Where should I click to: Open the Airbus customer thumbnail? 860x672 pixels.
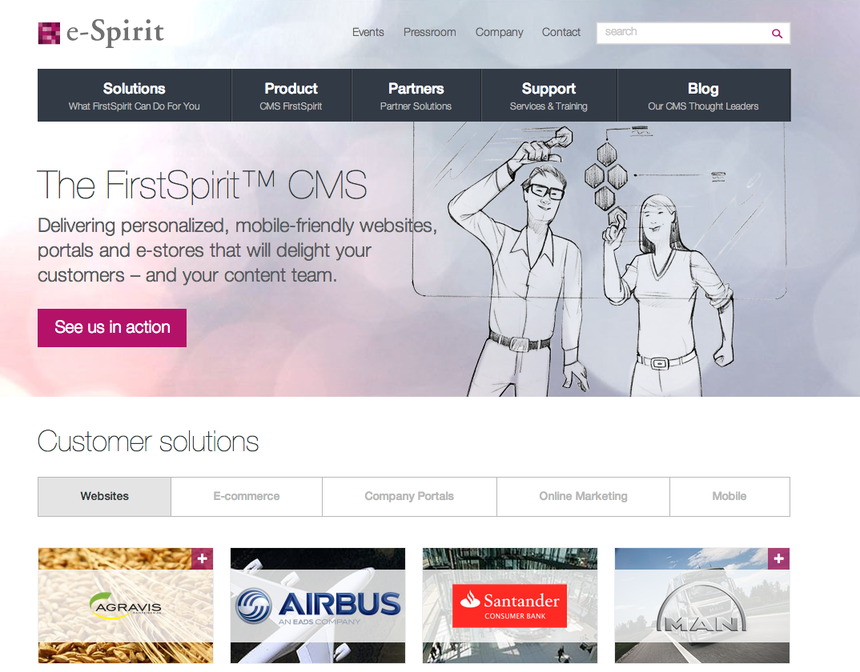tap(318, 606)
